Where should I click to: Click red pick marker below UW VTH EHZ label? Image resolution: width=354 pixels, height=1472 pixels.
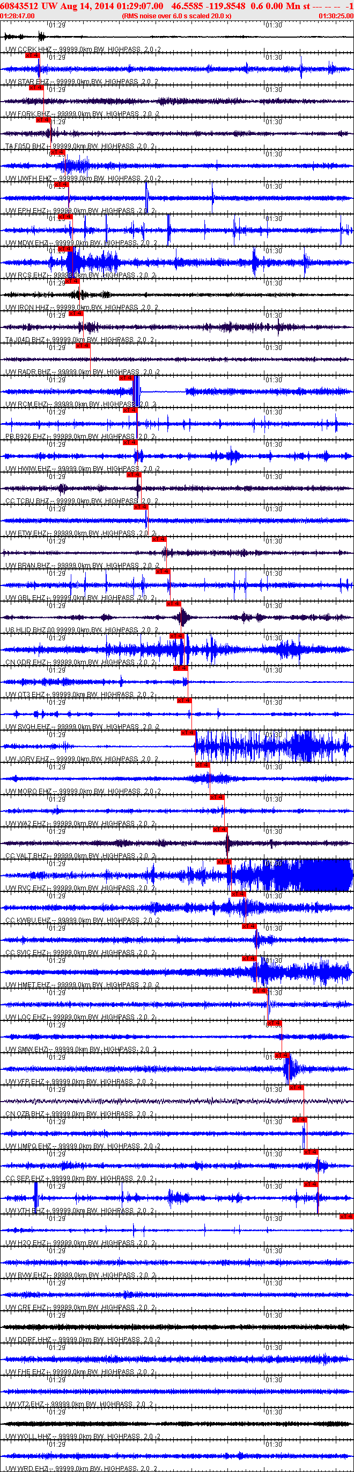(346, 1216)
